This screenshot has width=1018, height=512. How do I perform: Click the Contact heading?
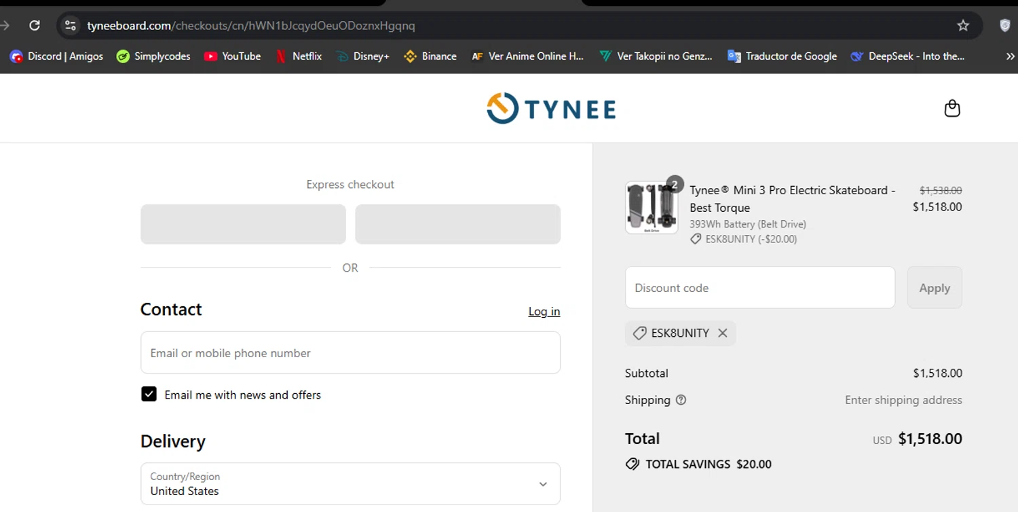pos(171,309)
